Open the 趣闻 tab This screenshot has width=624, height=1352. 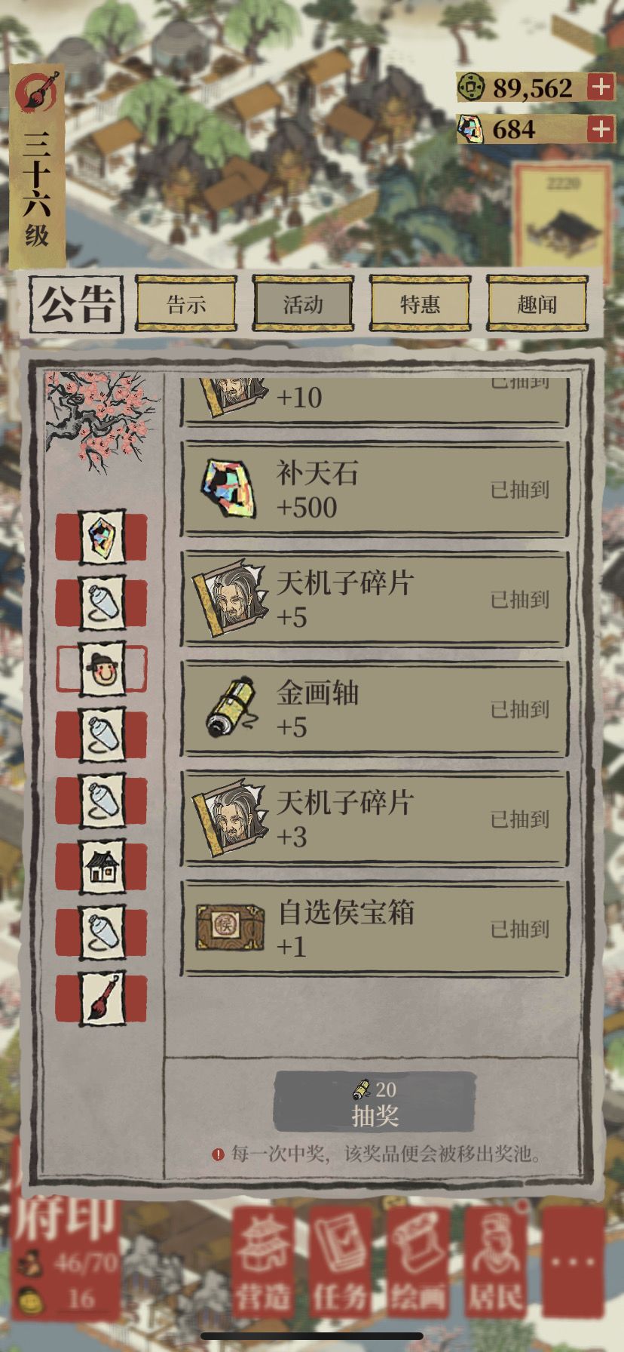(537, 303)
